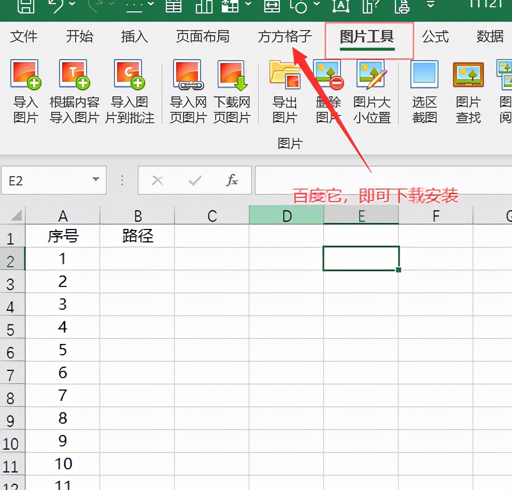The height and width of the screenshot is (490, 512).
Task: Select cell B1 containing 路径
Action: coord(137,236)
